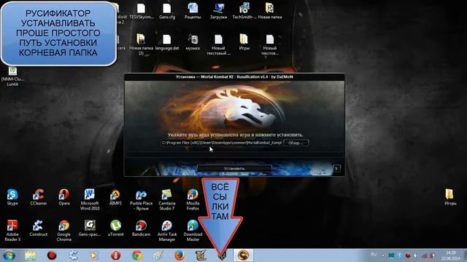This screenshot has height=262, width=467.
Task: Select the TechSmith desktop icon
Action: [x=244, y=11]
